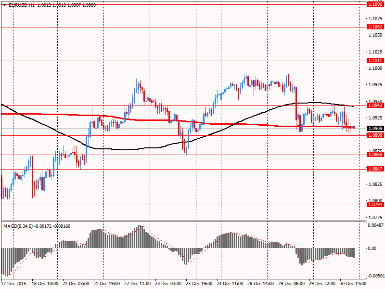
Task: Click the long red candle of 29 Dec drop
Action: [296, 104]
